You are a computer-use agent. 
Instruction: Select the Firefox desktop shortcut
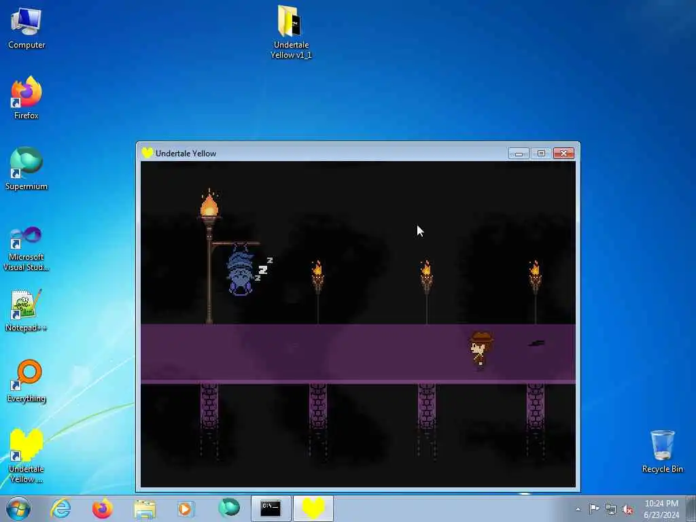[27, 98]
